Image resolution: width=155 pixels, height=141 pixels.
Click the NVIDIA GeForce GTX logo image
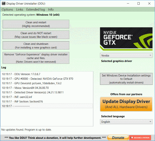coord(126,39)
